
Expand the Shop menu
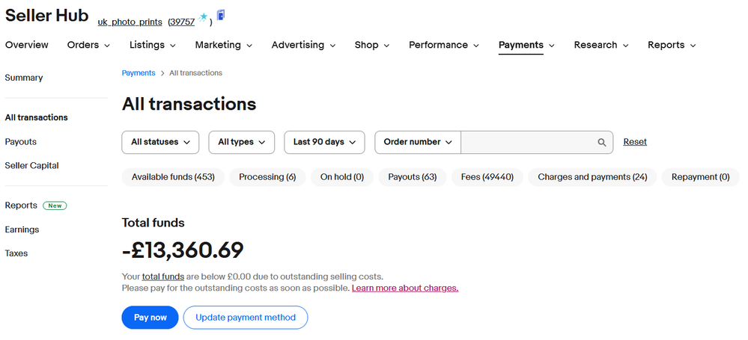pos(372,45)
